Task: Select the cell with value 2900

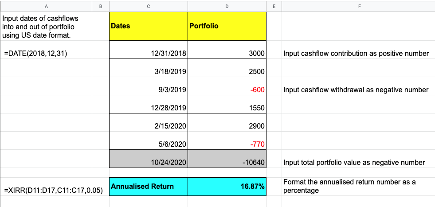Action: [x=227, y=126]
